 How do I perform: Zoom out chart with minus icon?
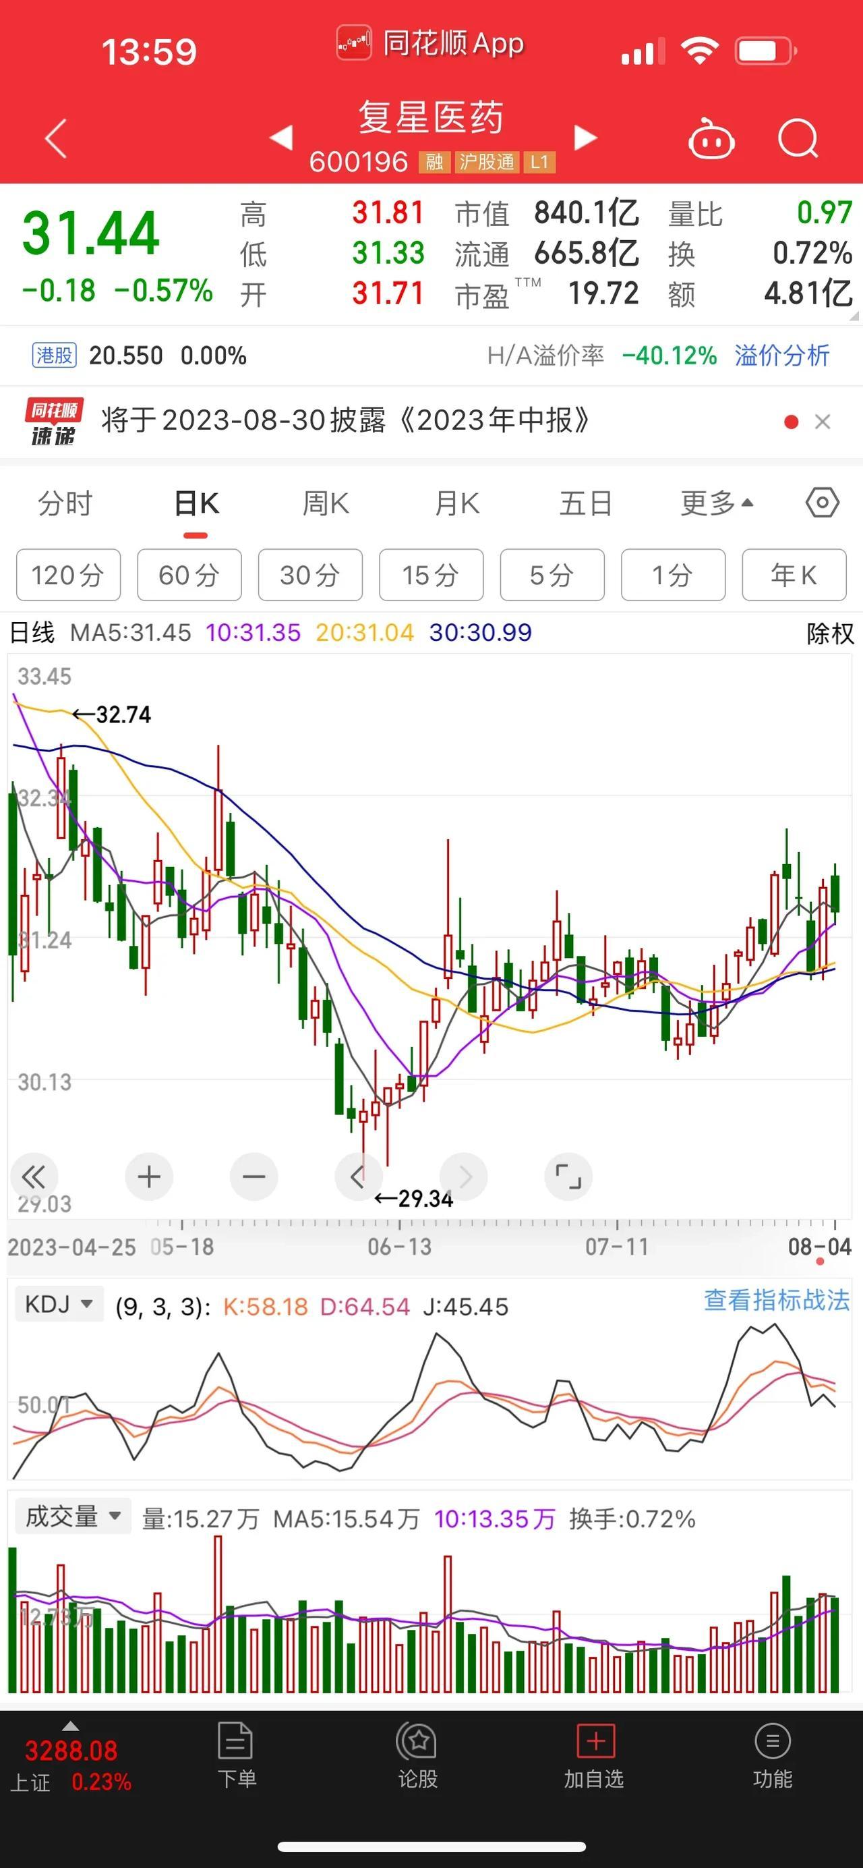point(254,1177)
